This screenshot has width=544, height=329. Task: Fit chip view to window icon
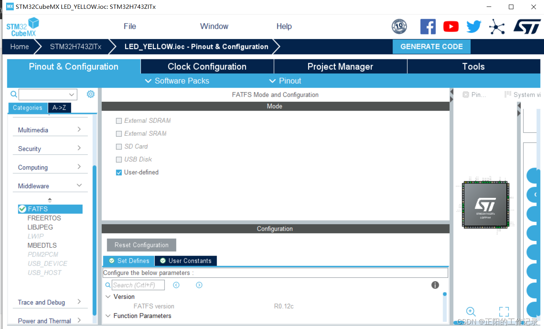(x=504, y=312)
